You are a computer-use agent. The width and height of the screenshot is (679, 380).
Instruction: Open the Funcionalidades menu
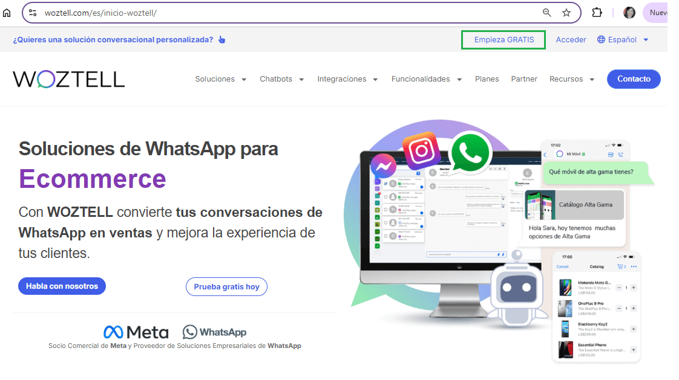coord(421,79)
